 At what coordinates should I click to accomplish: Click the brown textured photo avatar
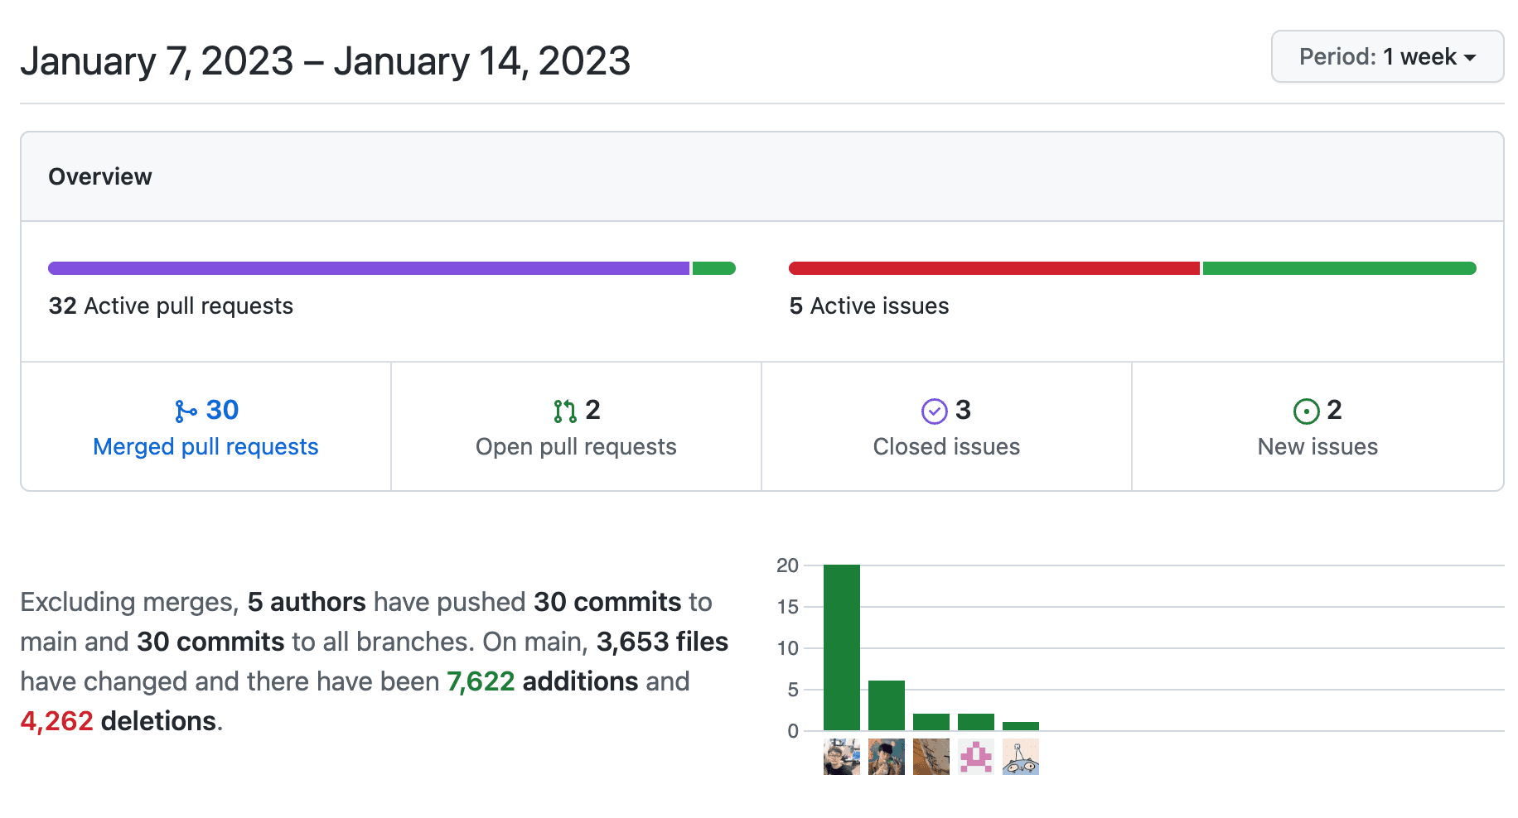[x=931, y=757]
